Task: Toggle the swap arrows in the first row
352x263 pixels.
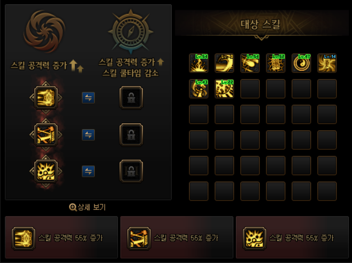Action: pos(88,98)
